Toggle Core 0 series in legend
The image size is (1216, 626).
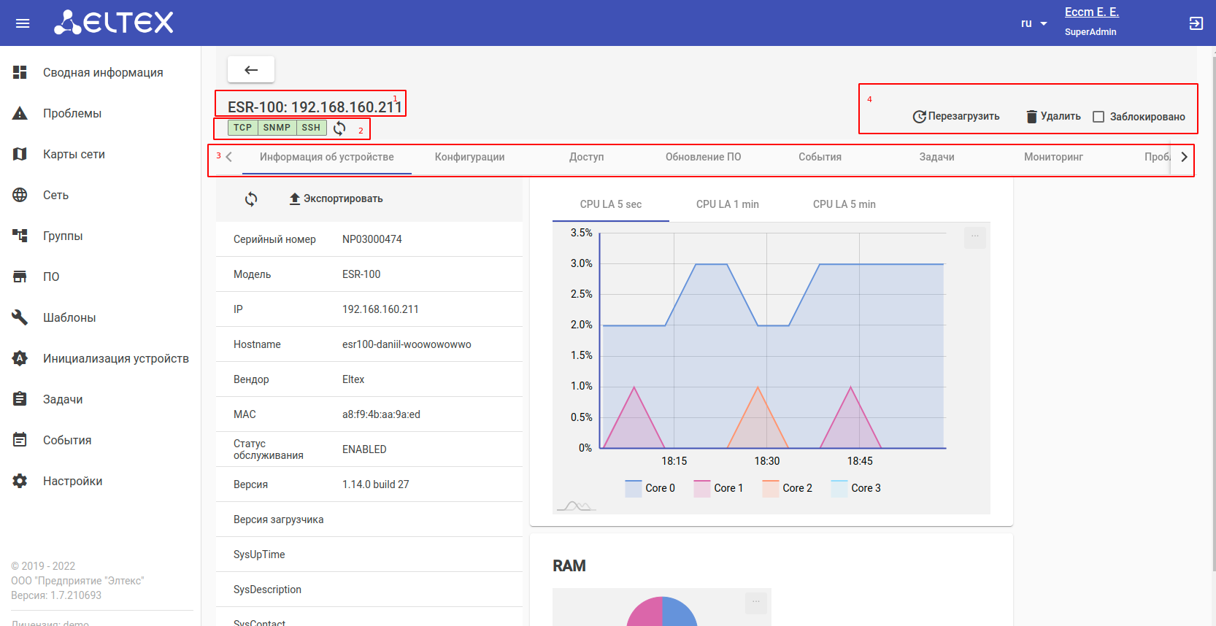pyautogui.click(x=650, y=488)
